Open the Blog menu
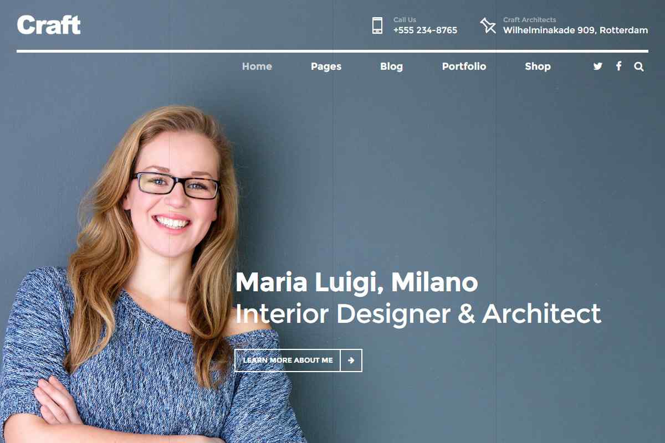The image size is (665, 443). (x=391, y=66)
